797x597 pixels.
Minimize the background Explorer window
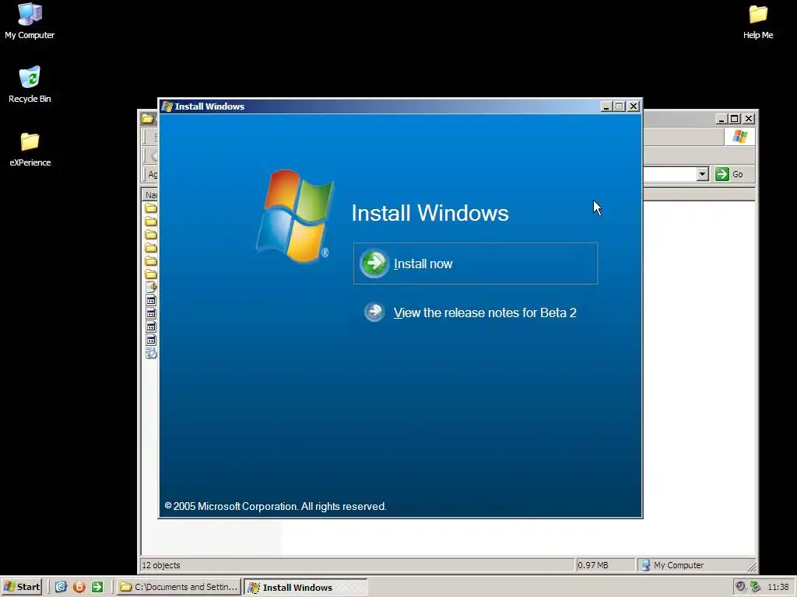[x=722, y=119]
